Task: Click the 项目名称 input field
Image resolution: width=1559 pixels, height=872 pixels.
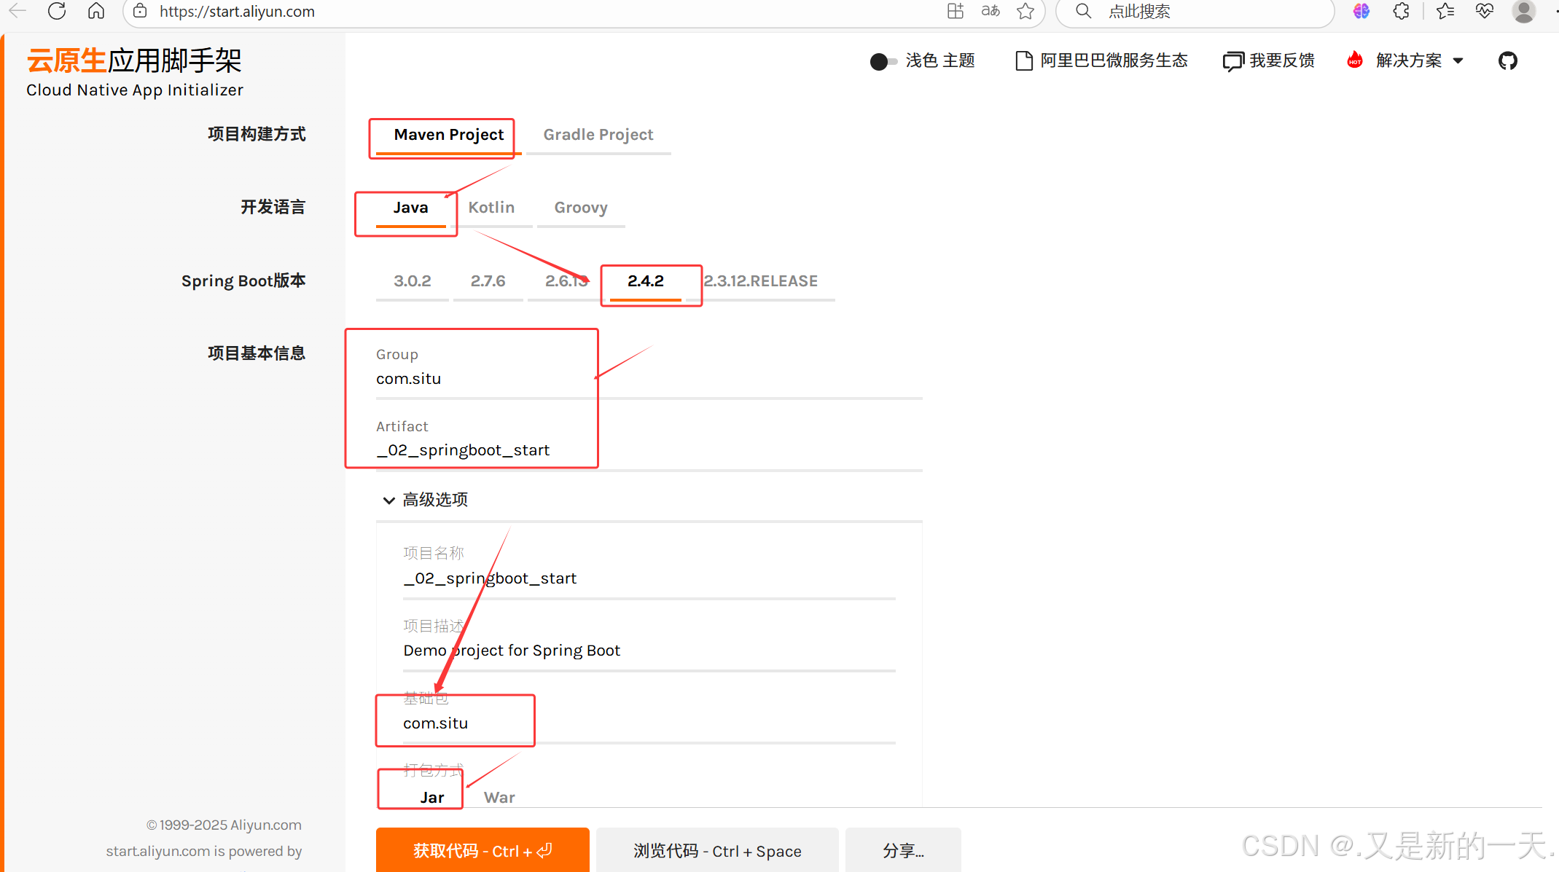Action: (649, 578)
